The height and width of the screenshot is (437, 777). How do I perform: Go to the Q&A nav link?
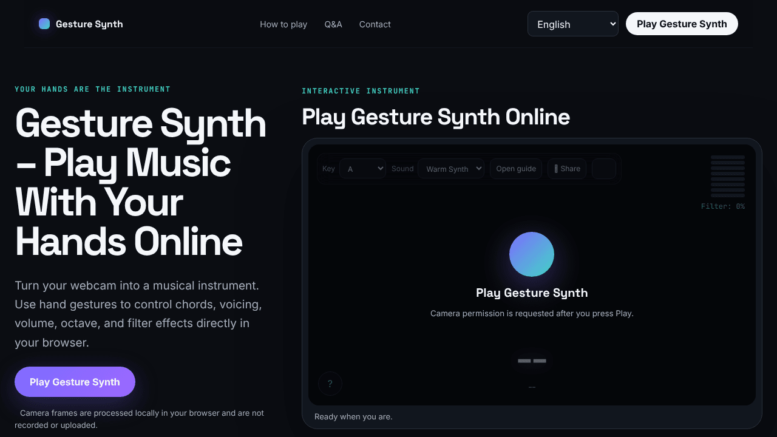tap(333, 24)
